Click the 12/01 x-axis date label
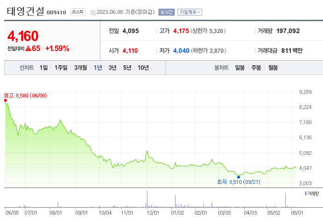 click(153, 213)
